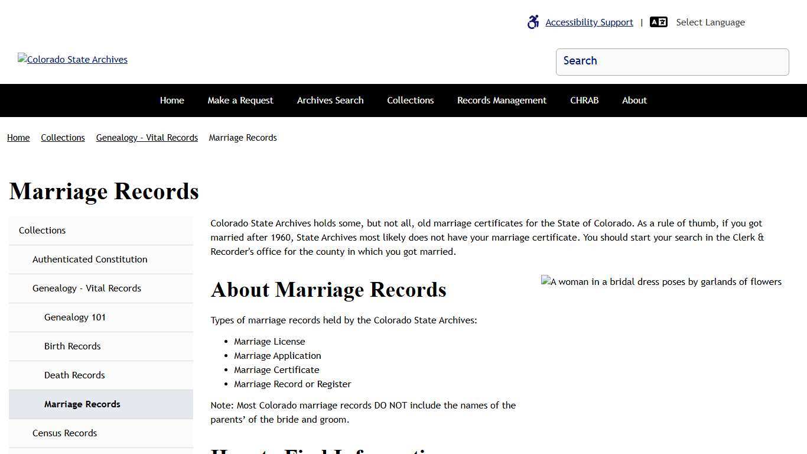The height and width of the screenshot is (454, 807).
Task: Open the About menu in navigation
Action: pyautogui.click(x=634, y=100)
